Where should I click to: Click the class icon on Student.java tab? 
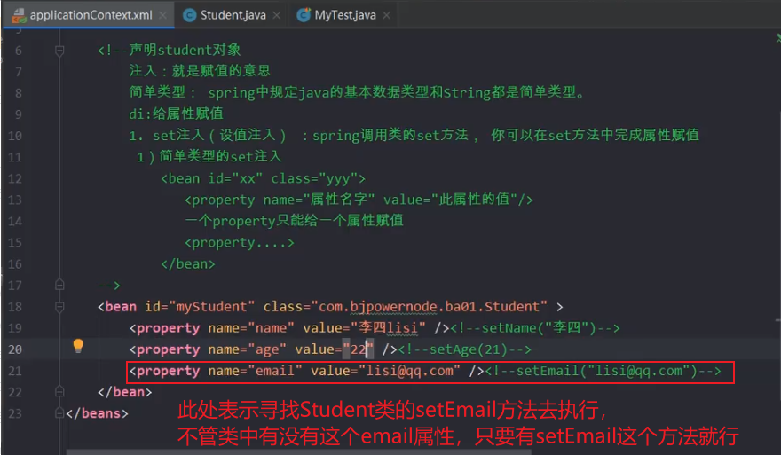tap(189, 15)
